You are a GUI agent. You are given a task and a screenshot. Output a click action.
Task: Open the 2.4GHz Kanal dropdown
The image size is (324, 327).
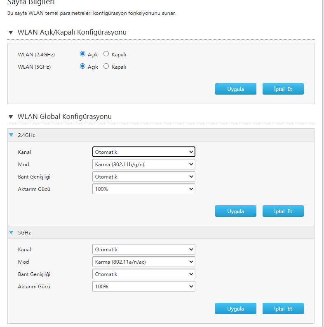[143, 152]
